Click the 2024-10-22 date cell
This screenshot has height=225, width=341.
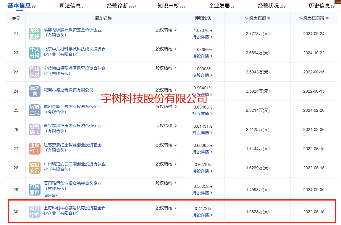tap(313, 53)
